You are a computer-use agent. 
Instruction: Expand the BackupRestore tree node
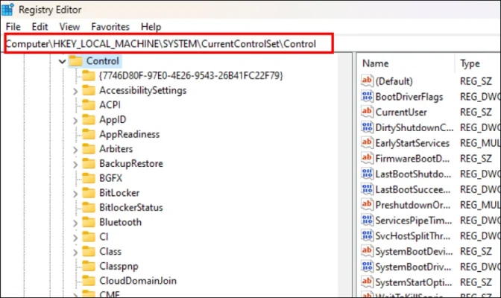75,164
